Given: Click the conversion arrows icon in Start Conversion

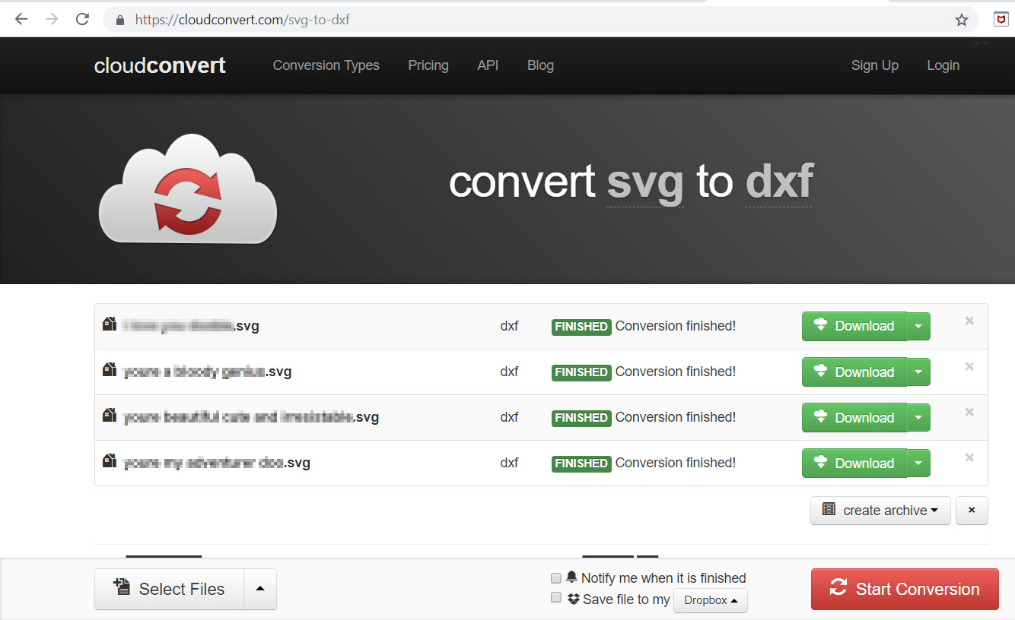Looking at the screenshot, I should tap(838, 588).
